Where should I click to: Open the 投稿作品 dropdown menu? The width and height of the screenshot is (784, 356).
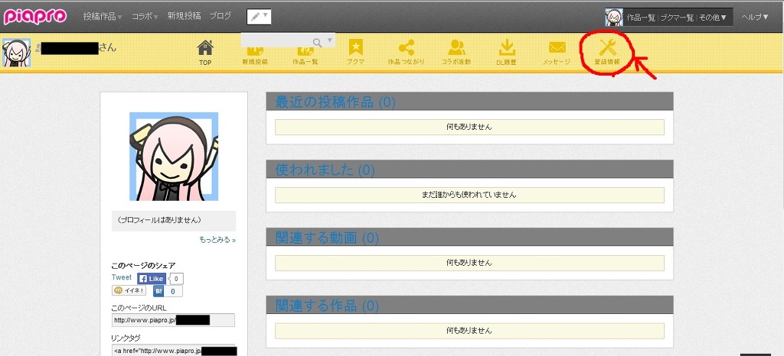tap(103, 17)
